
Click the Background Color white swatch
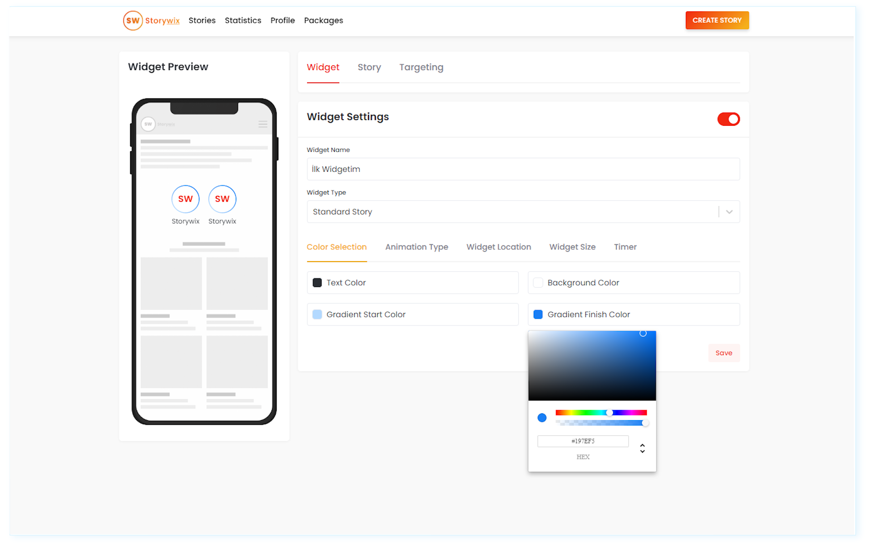click(538, 282)
